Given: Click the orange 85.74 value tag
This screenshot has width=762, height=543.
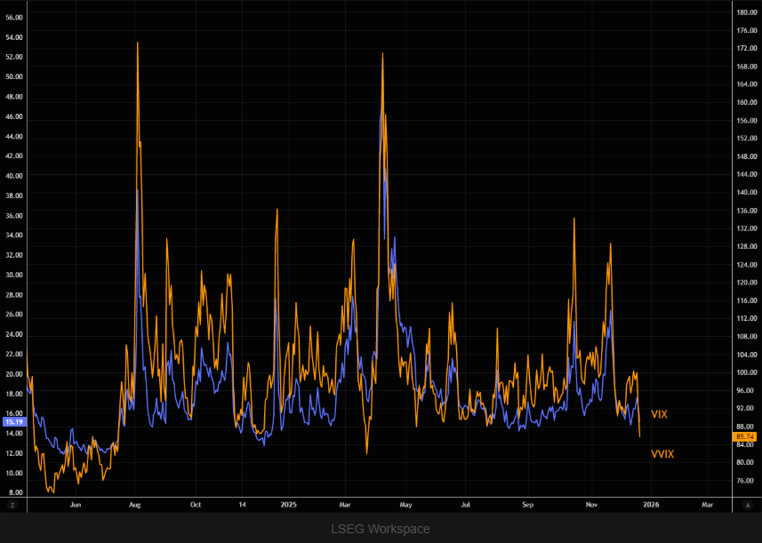Looking at the screenshot, I should pos(745,437).
